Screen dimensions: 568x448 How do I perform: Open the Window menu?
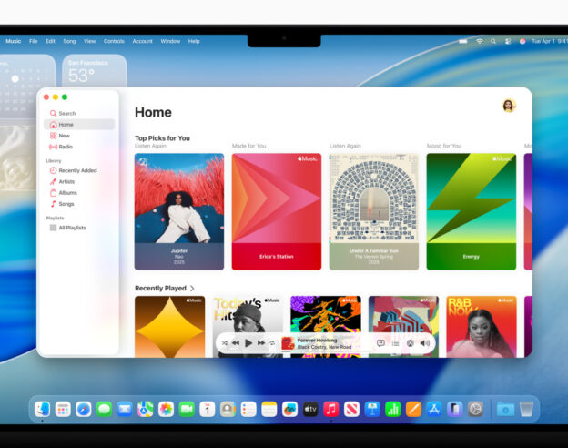170,41
